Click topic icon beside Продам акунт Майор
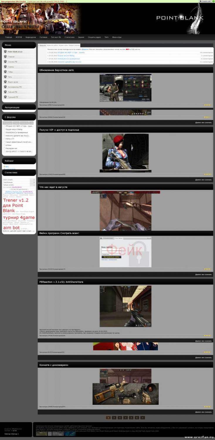This screenshot has height=440, width=215. [4, 129]
